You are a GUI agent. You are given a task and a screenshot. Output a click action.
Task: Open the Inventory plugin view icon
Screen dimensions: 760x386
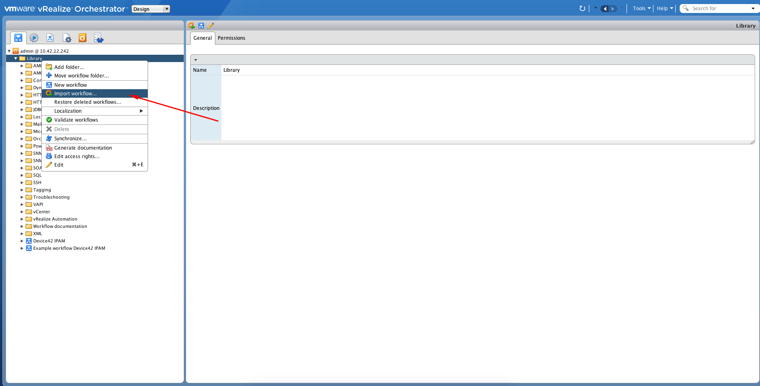click(98, 38)
